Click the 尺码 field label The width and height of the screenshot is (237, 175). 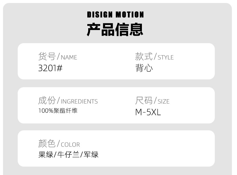[x=144, y=100]
